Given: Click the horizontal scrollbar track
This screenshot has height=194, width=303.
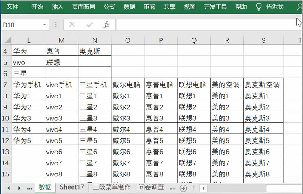Looking at the screenshot, I should point(237,188).
